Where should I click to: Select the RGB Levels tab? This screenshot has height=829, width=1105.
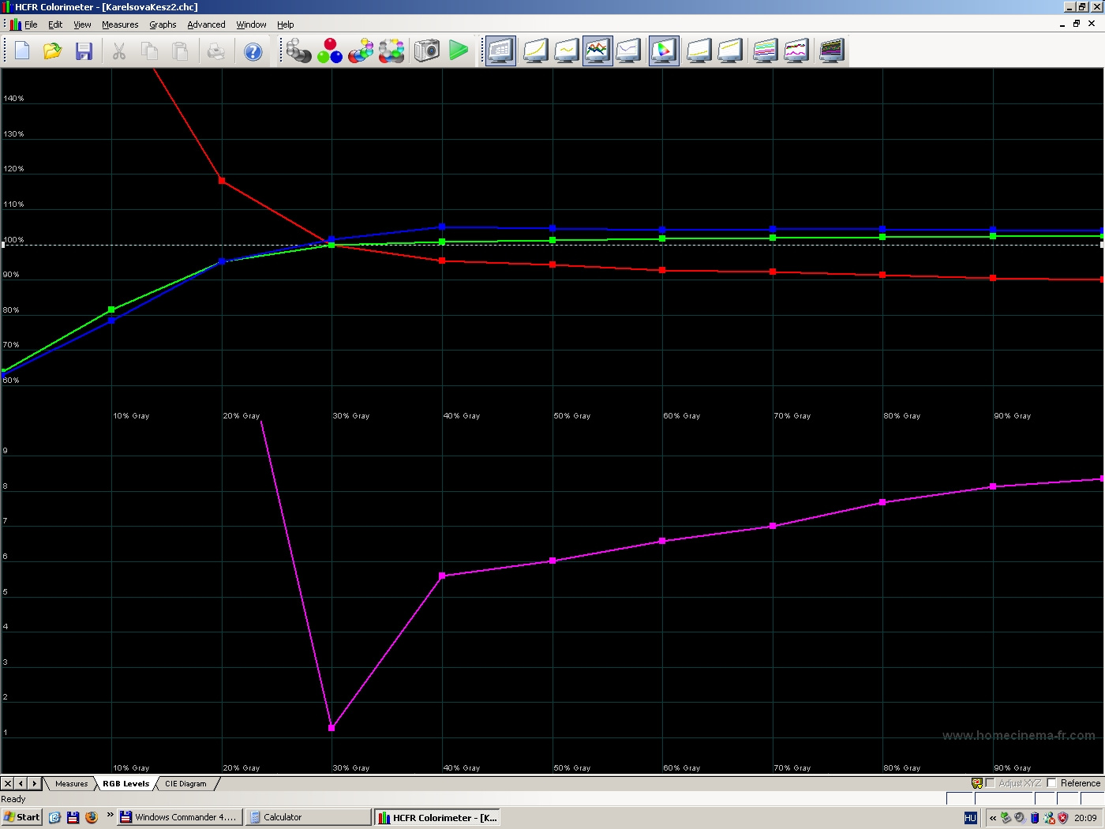tap(125, 784)
